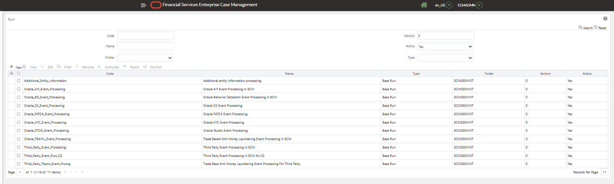614x184 pixels.
Task: Go to last page pagination icon
Action: coord(82,172)
